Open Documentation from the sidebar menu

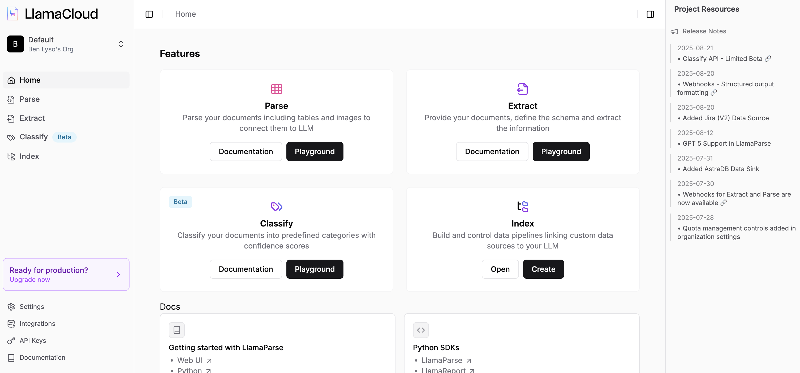42,357
